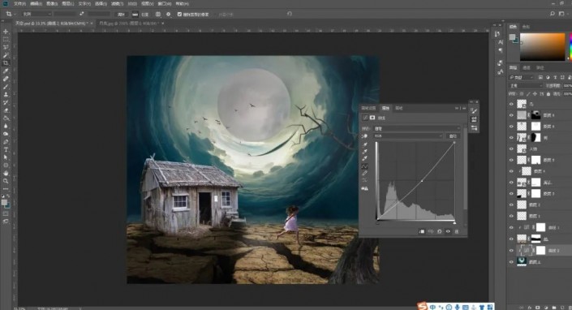Click the curve midpoint control point
Viewport: 572px width, 310px height.
pyautogui.click(x=422, y=181)
